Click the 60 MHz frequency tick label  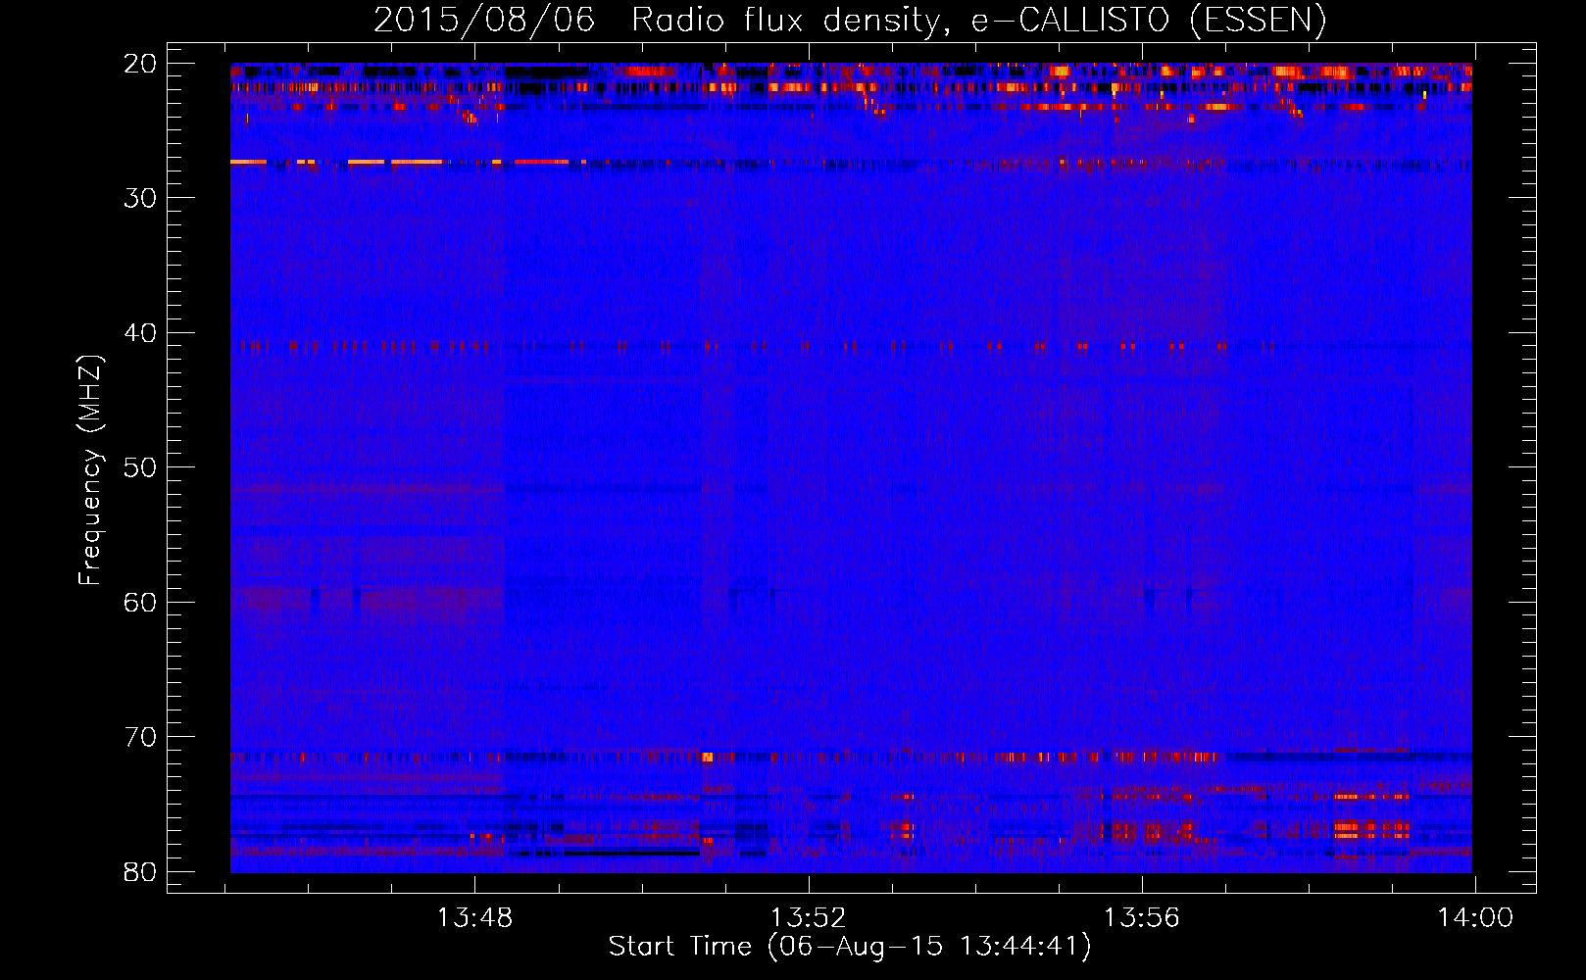click(x=140, y=602)
